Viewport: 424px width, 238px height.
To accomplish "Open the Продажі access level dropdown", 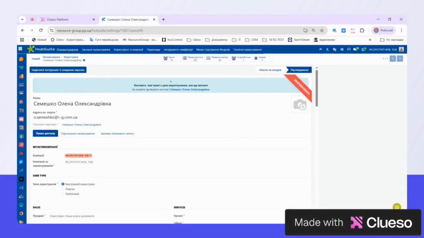I will coord(106,216).
